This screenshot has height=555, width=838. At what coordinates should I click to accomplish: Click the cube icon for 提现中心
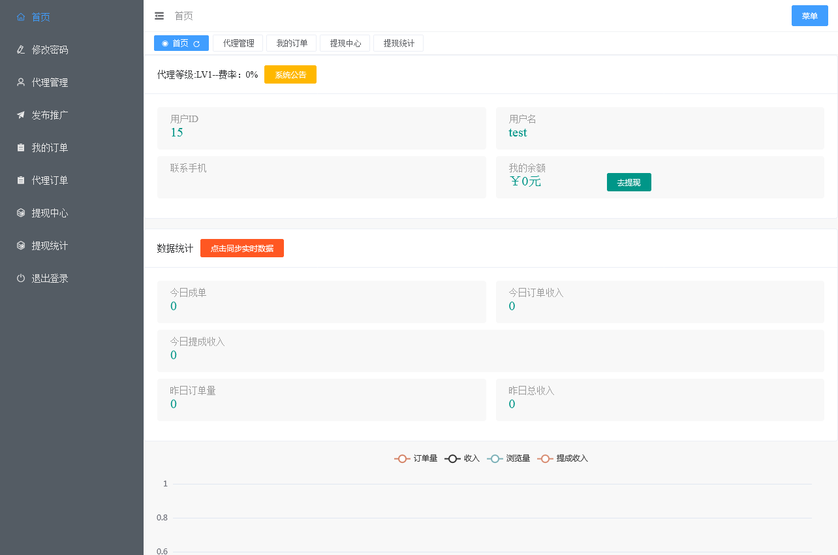click(21, 213)
